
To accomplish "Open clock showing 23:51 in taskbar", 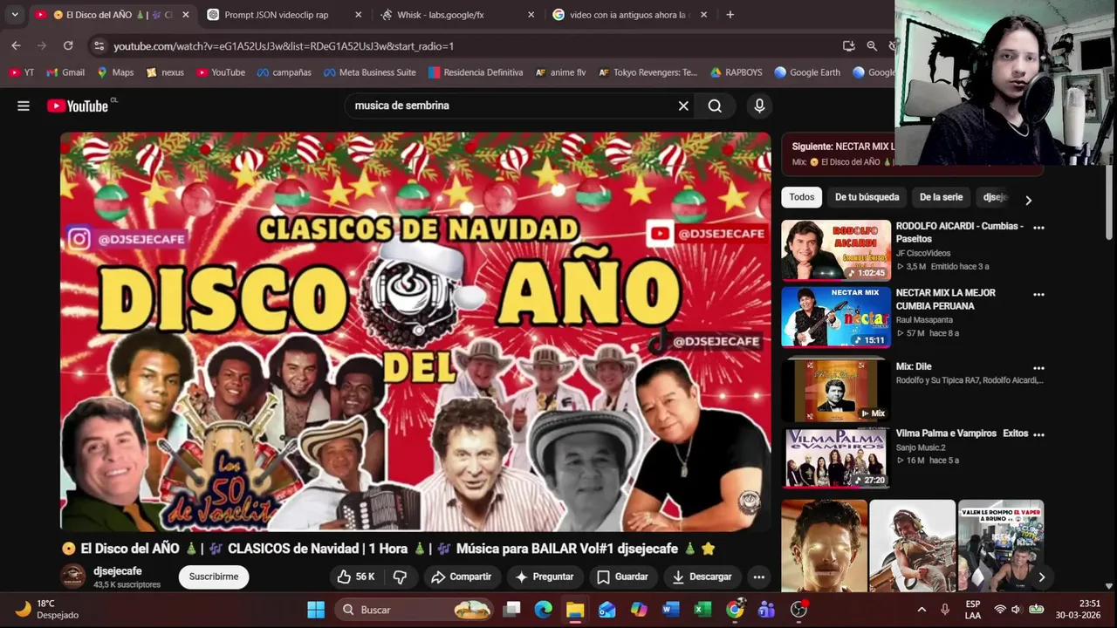I will point(1079,610).
